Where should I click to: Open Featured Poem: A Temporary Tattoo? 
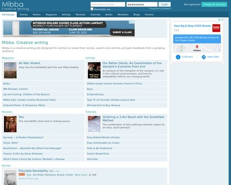click(x=24, y=105)
